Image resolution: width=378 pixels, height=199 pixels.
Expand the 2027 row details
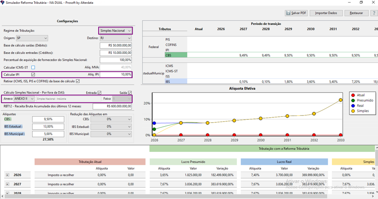point(7,184)
